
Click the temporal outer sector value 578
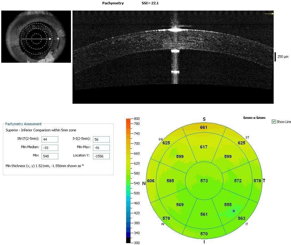(257, 181)
